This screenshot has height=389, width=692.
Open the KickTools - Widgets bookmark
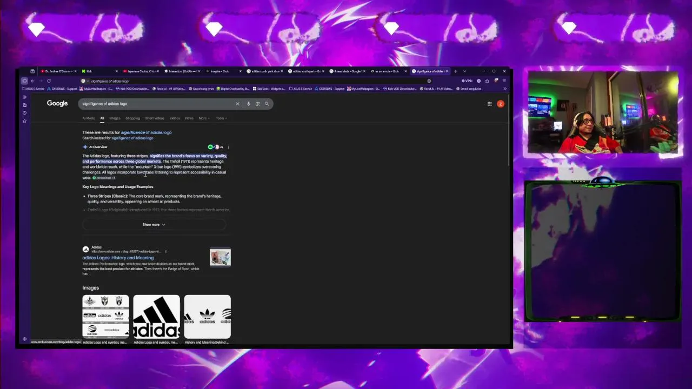click(269, 89)
